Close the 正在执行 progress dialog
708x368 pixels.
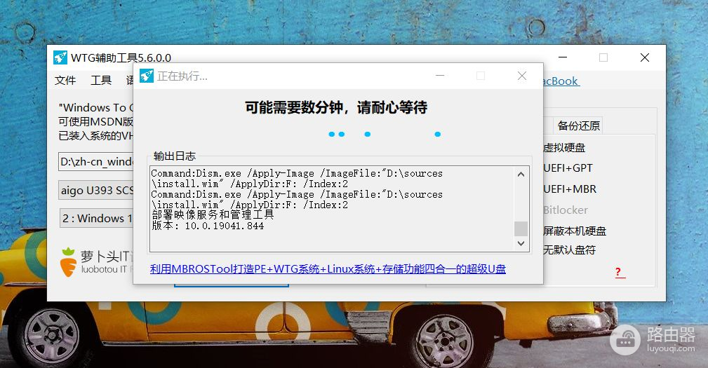tap(522, 76)
